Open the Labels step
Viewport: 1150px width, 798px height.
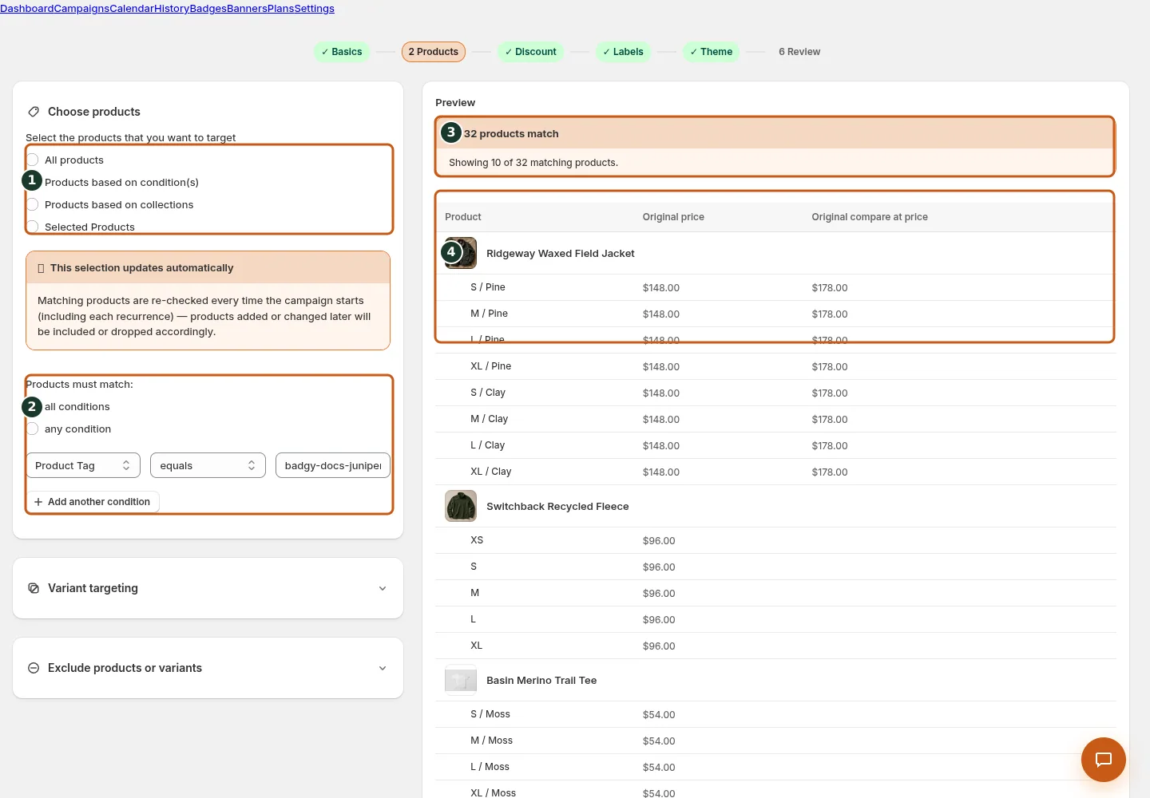pyautogui.click(x=624, y=52)
